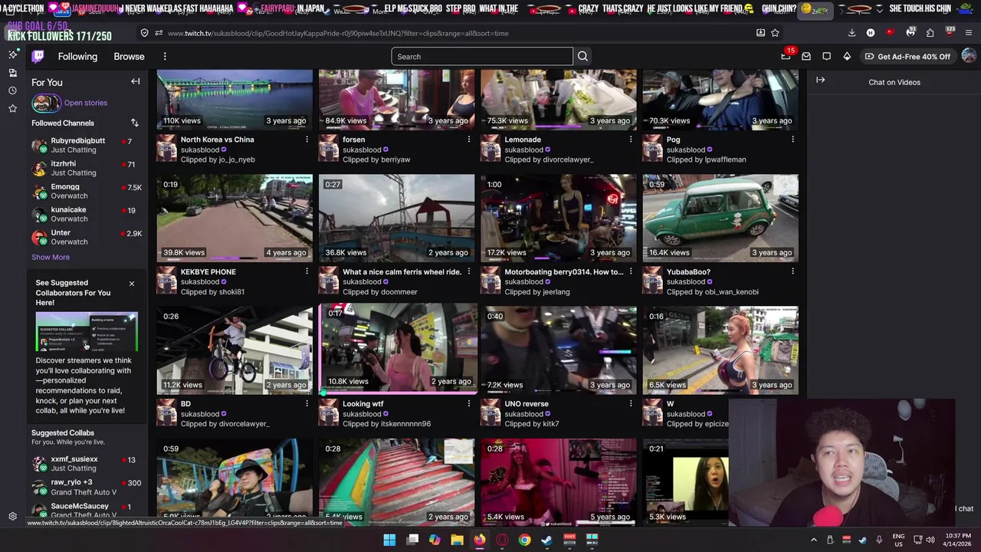Open options for North Korea vs China clip
This screenshot has width=981, height=552.
(307, 140)
